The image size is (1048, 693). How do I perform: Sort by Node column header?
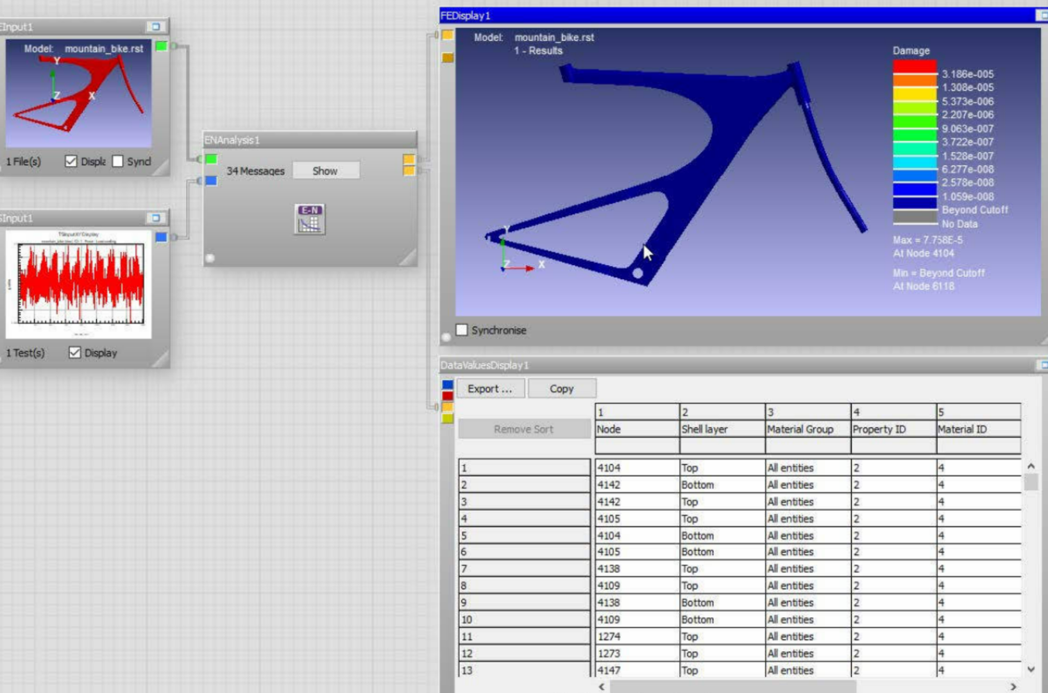[x=636, y=429]
